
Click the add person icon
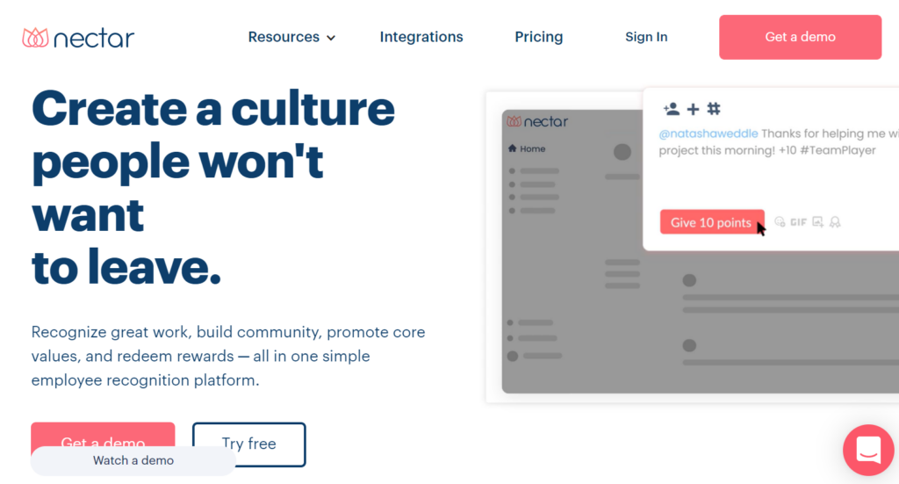[x=672, y=109]
